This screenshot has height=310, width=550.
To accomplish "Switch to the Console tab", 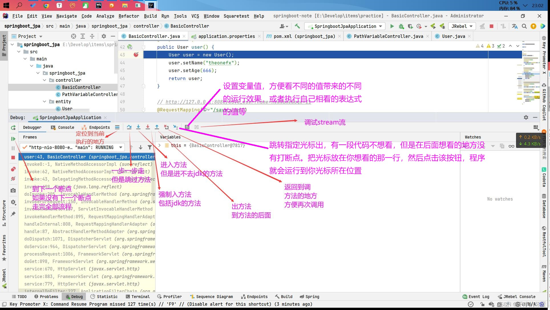I will click(x=66, y=127).
